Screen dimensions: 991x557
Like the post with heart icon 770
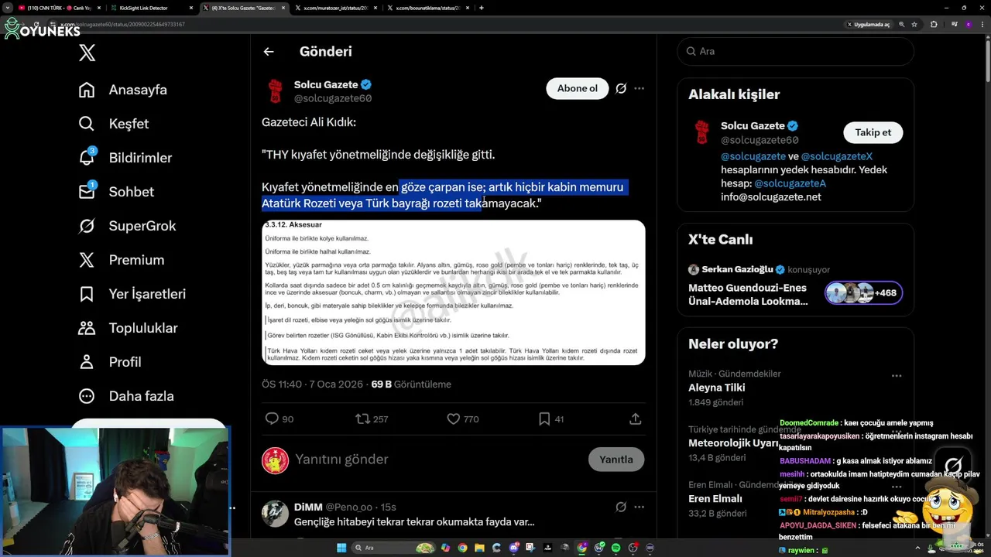[454, 419]
